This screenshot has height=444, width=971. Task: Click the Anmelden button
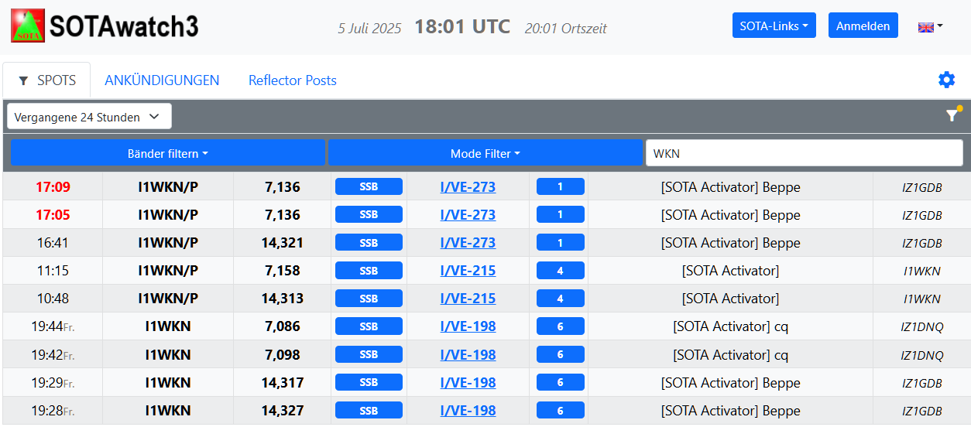863,26
